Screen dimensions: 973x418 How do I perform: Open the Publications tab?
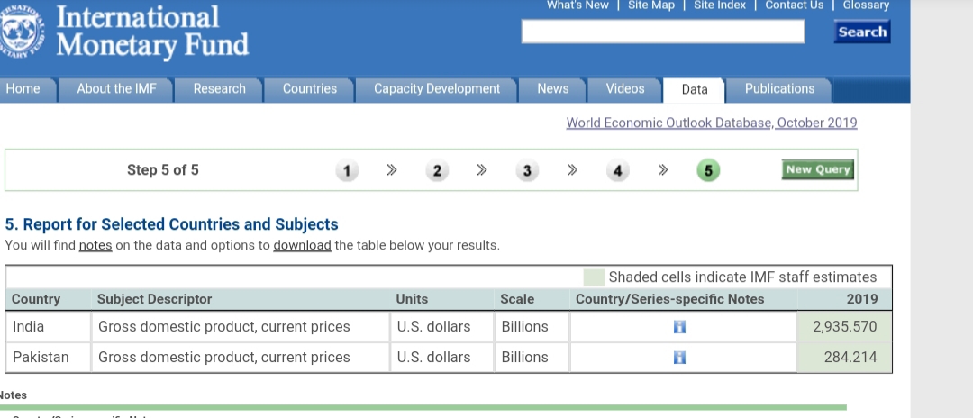(779, 89)
